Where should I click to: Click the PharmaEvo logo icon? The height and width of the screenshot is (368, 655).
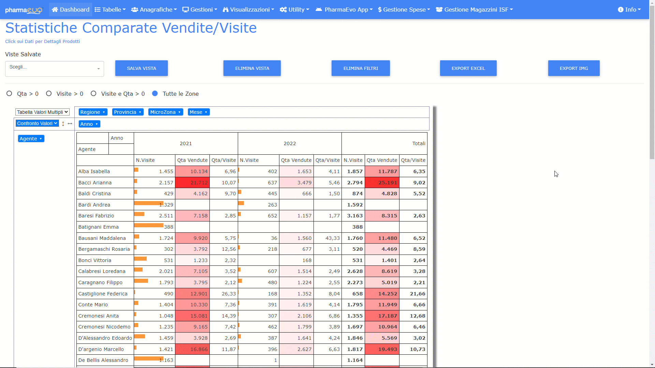point(24,10)
